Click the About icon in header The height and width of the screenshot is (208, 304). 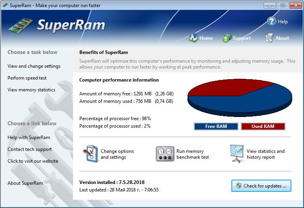click(x=269, y=38)
